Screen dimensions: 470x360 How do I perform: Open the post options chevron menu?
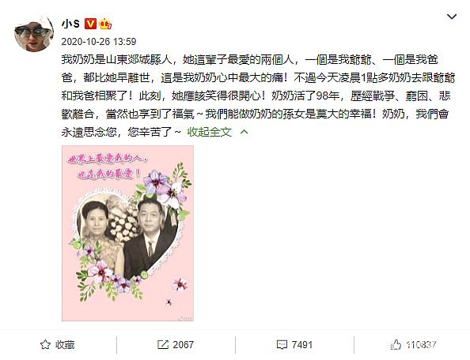click(x=452, y=17)
